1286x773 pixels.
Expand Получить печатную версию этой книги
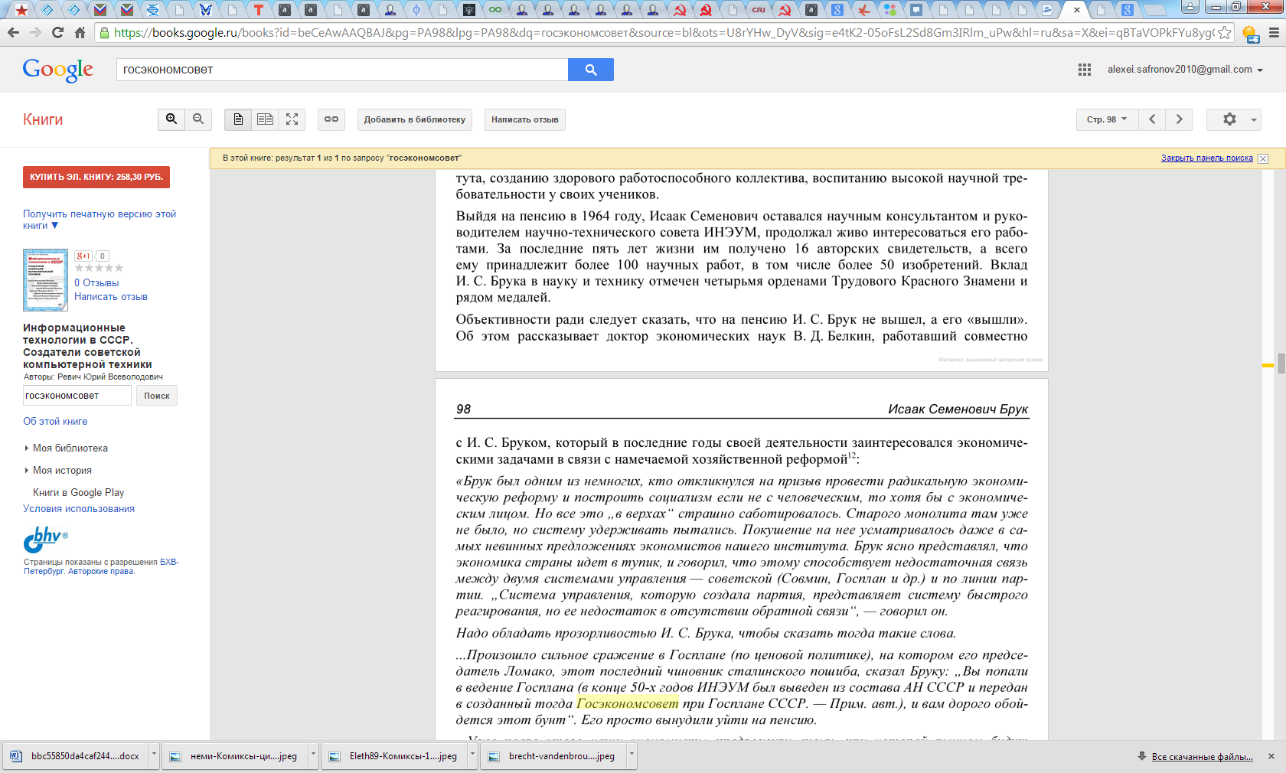[100, 220]
